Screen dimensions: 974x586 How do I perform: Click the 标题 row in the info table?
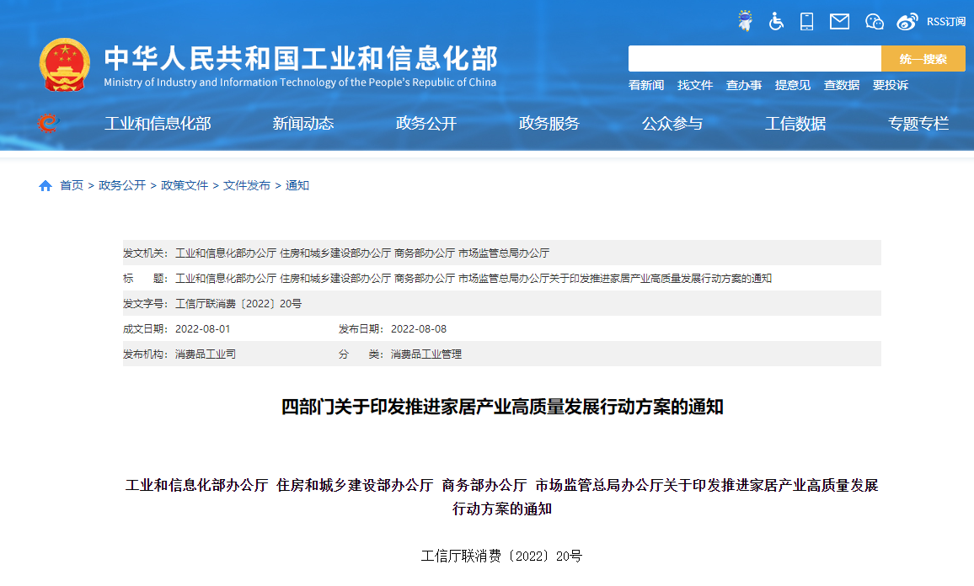click(x=502, y=278)
